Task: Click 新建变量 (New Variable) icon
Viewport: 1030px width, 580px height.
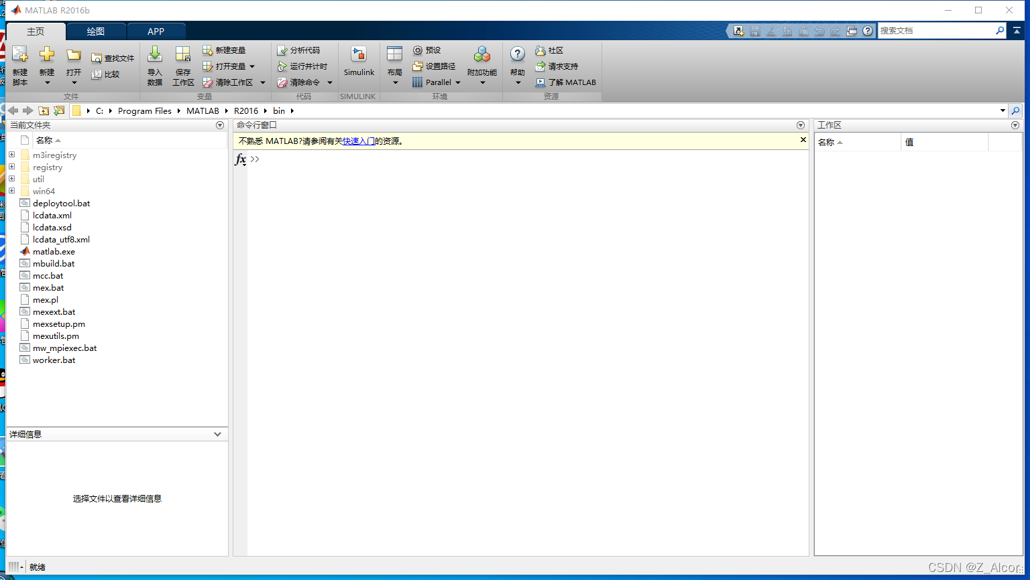Action: click(x=208, y=50)
